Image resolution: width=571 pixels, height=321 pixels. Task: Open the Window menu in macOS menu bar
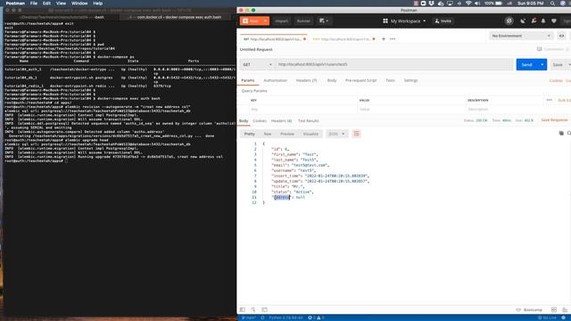(79, 4)
